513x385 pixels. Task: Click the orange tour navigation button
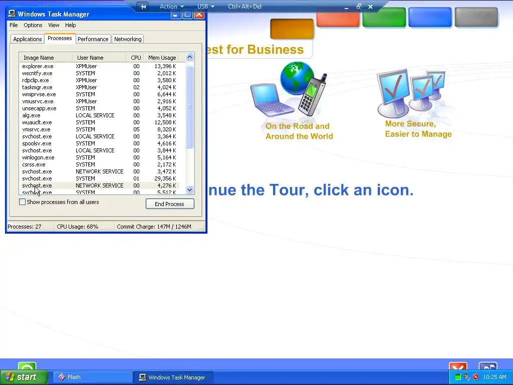point(292,29)
